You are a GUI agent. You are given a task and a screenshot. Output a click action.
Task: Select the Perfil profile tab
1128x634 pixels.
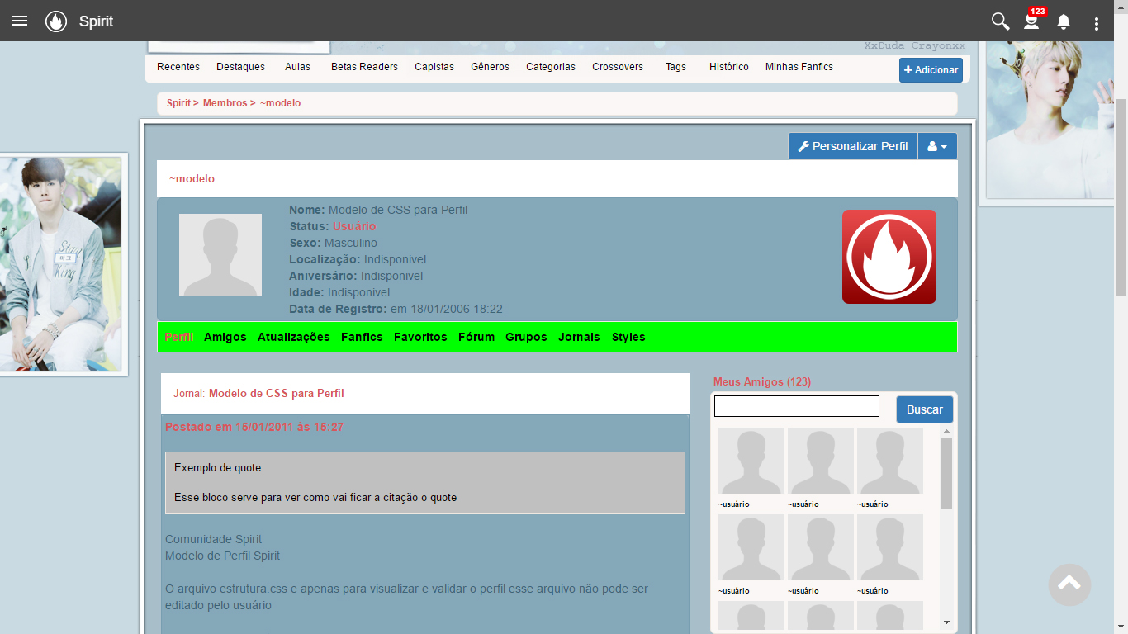coord(178,337)
